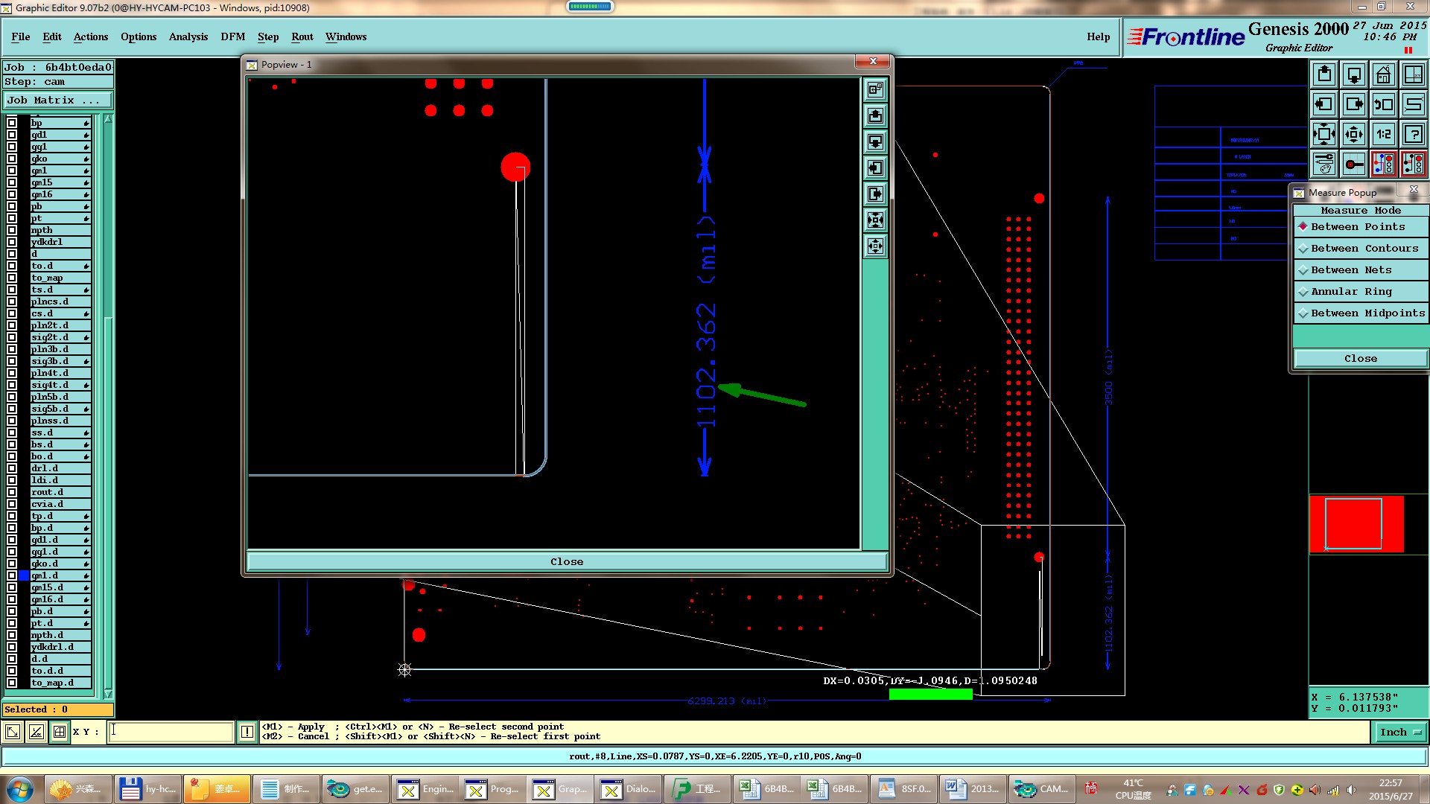Click scroll-up arrow of layer list scrollbar

[108, 119]
